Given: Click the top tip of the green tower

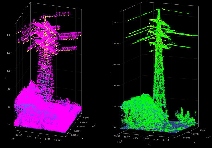Looking at the screenshot, I should 159,9.
